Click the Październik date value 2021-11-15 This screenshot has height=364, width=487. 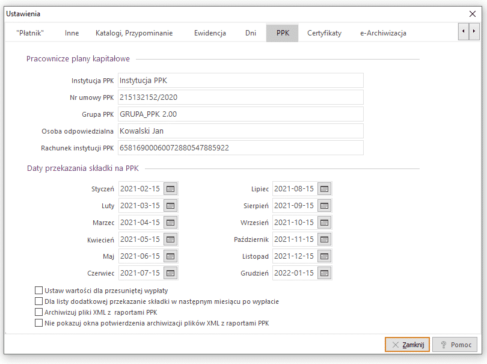pos(294,239)
